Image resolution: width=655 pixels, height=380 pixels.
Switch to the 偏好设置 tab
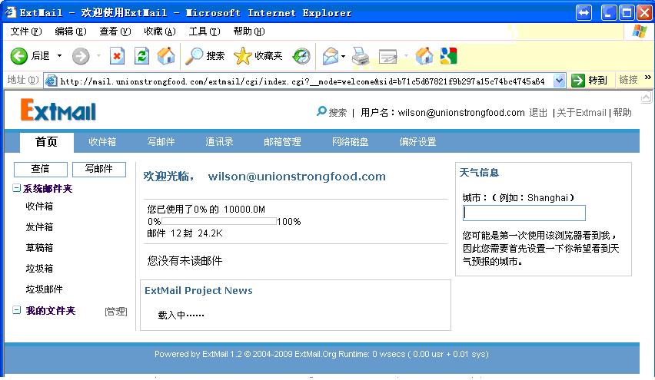pos(417,142)
